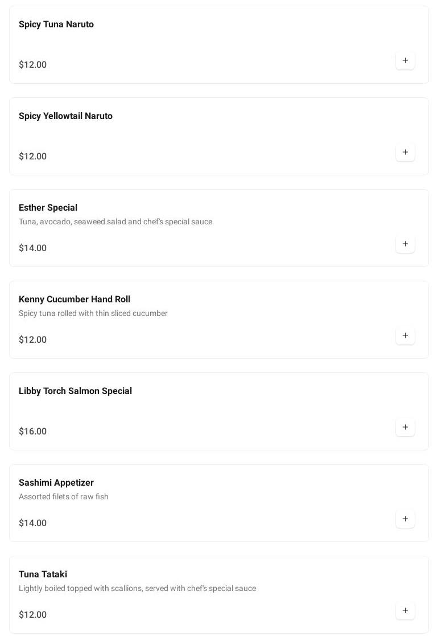The height and width of the screenshot is (636, 438).
Task: Add Esther Special using plus icon
Action: [x=405, y=244]
